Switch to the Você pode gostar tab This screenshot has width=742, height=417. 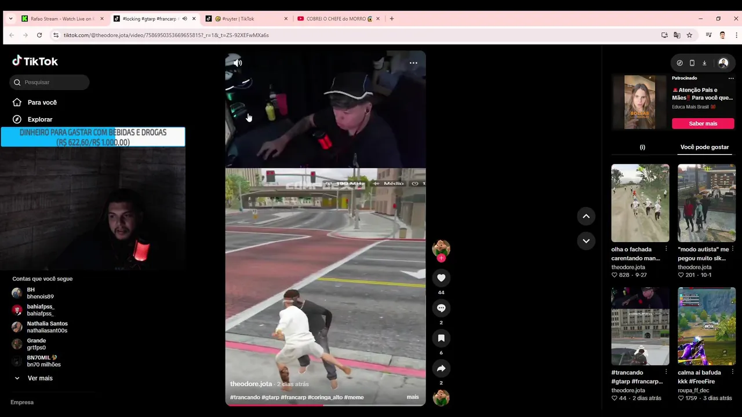pyautogui.click(x=704, y=147)
